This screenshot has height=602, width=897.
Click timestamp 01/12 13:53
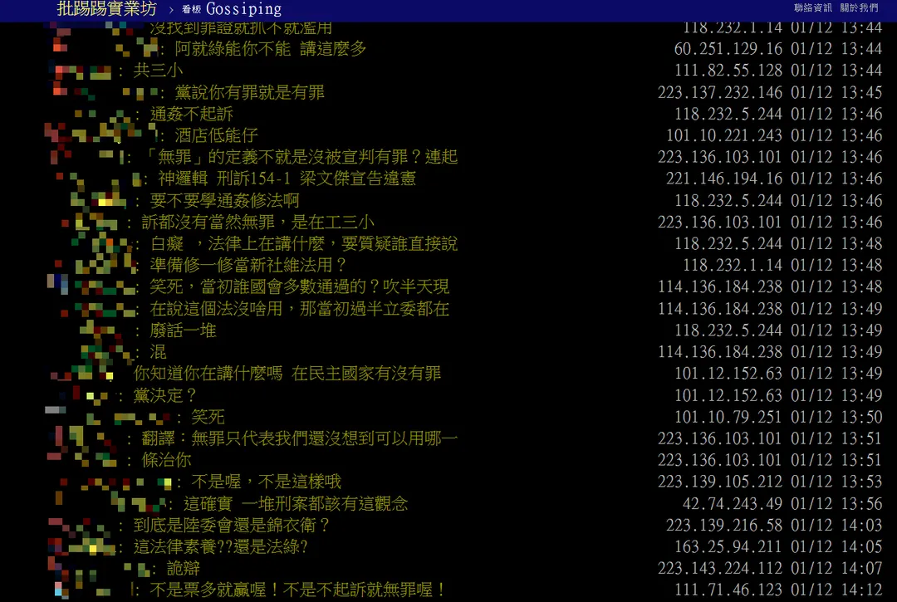tap(836, 482)
